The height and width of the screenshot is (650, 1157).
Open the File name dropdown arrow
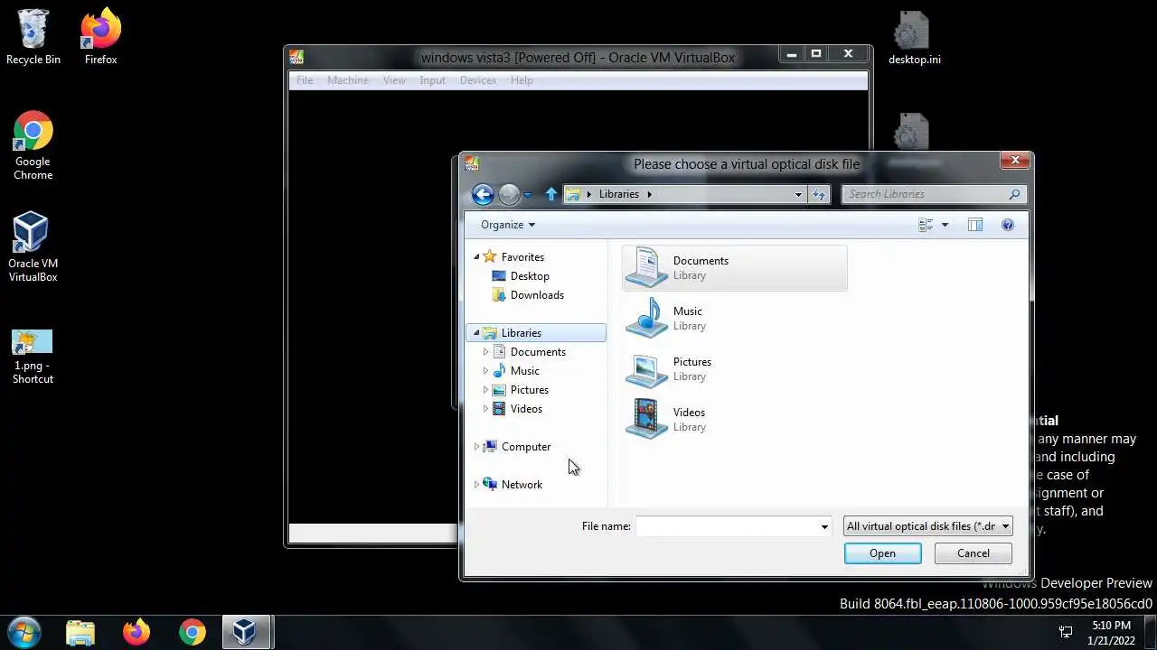(x=823, y=526)
